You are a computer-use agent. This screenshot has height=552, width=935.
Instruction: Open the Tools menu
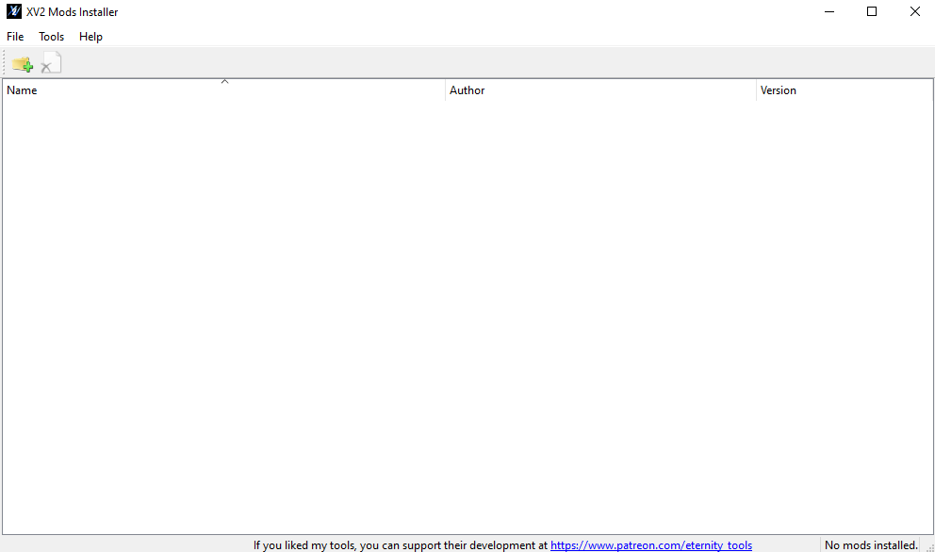[x=51, y=37]
